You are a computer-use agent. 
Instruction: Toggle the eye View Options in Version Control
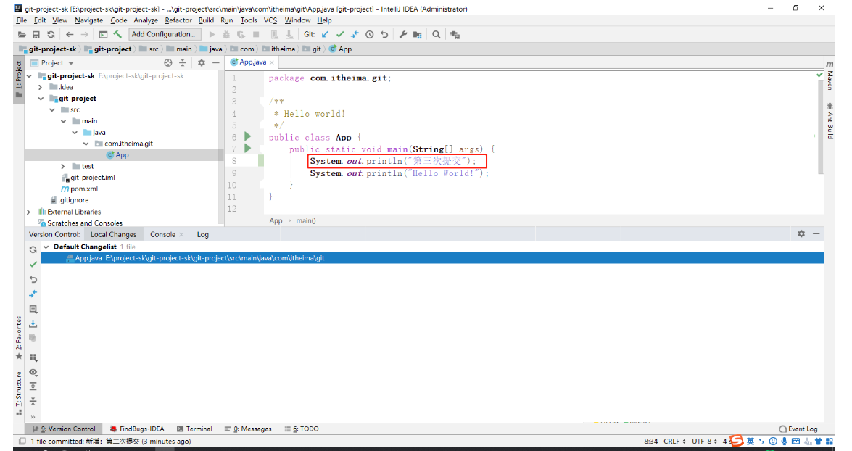point(33,372)
